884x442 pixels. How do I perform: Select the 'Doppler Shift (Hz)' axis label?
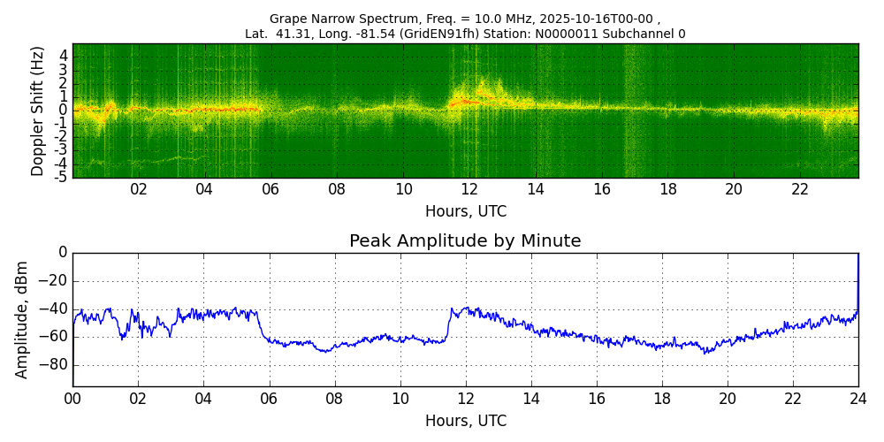point(37,110)
